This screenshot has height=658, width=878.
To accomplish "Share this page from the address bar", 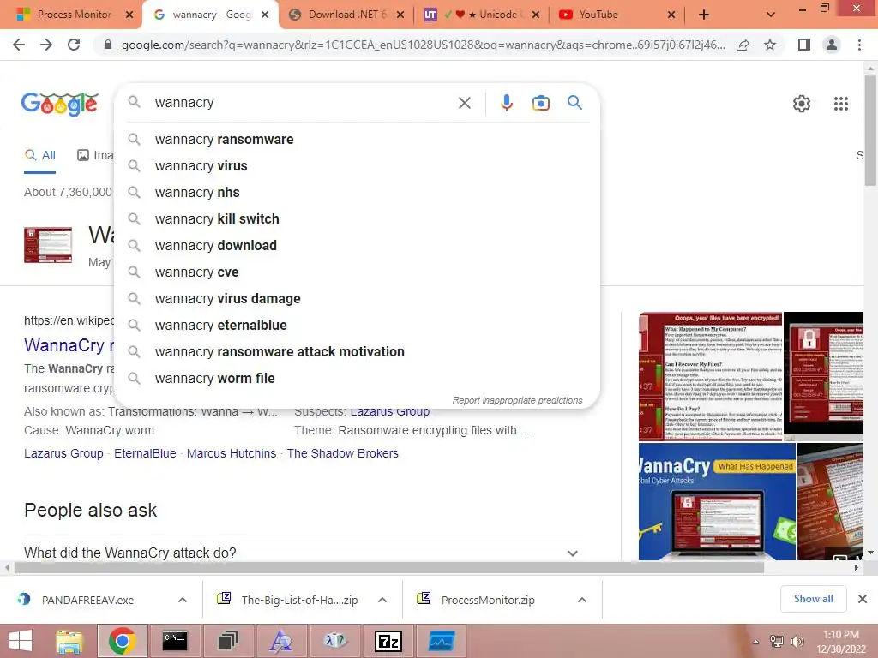I will 743,45.
